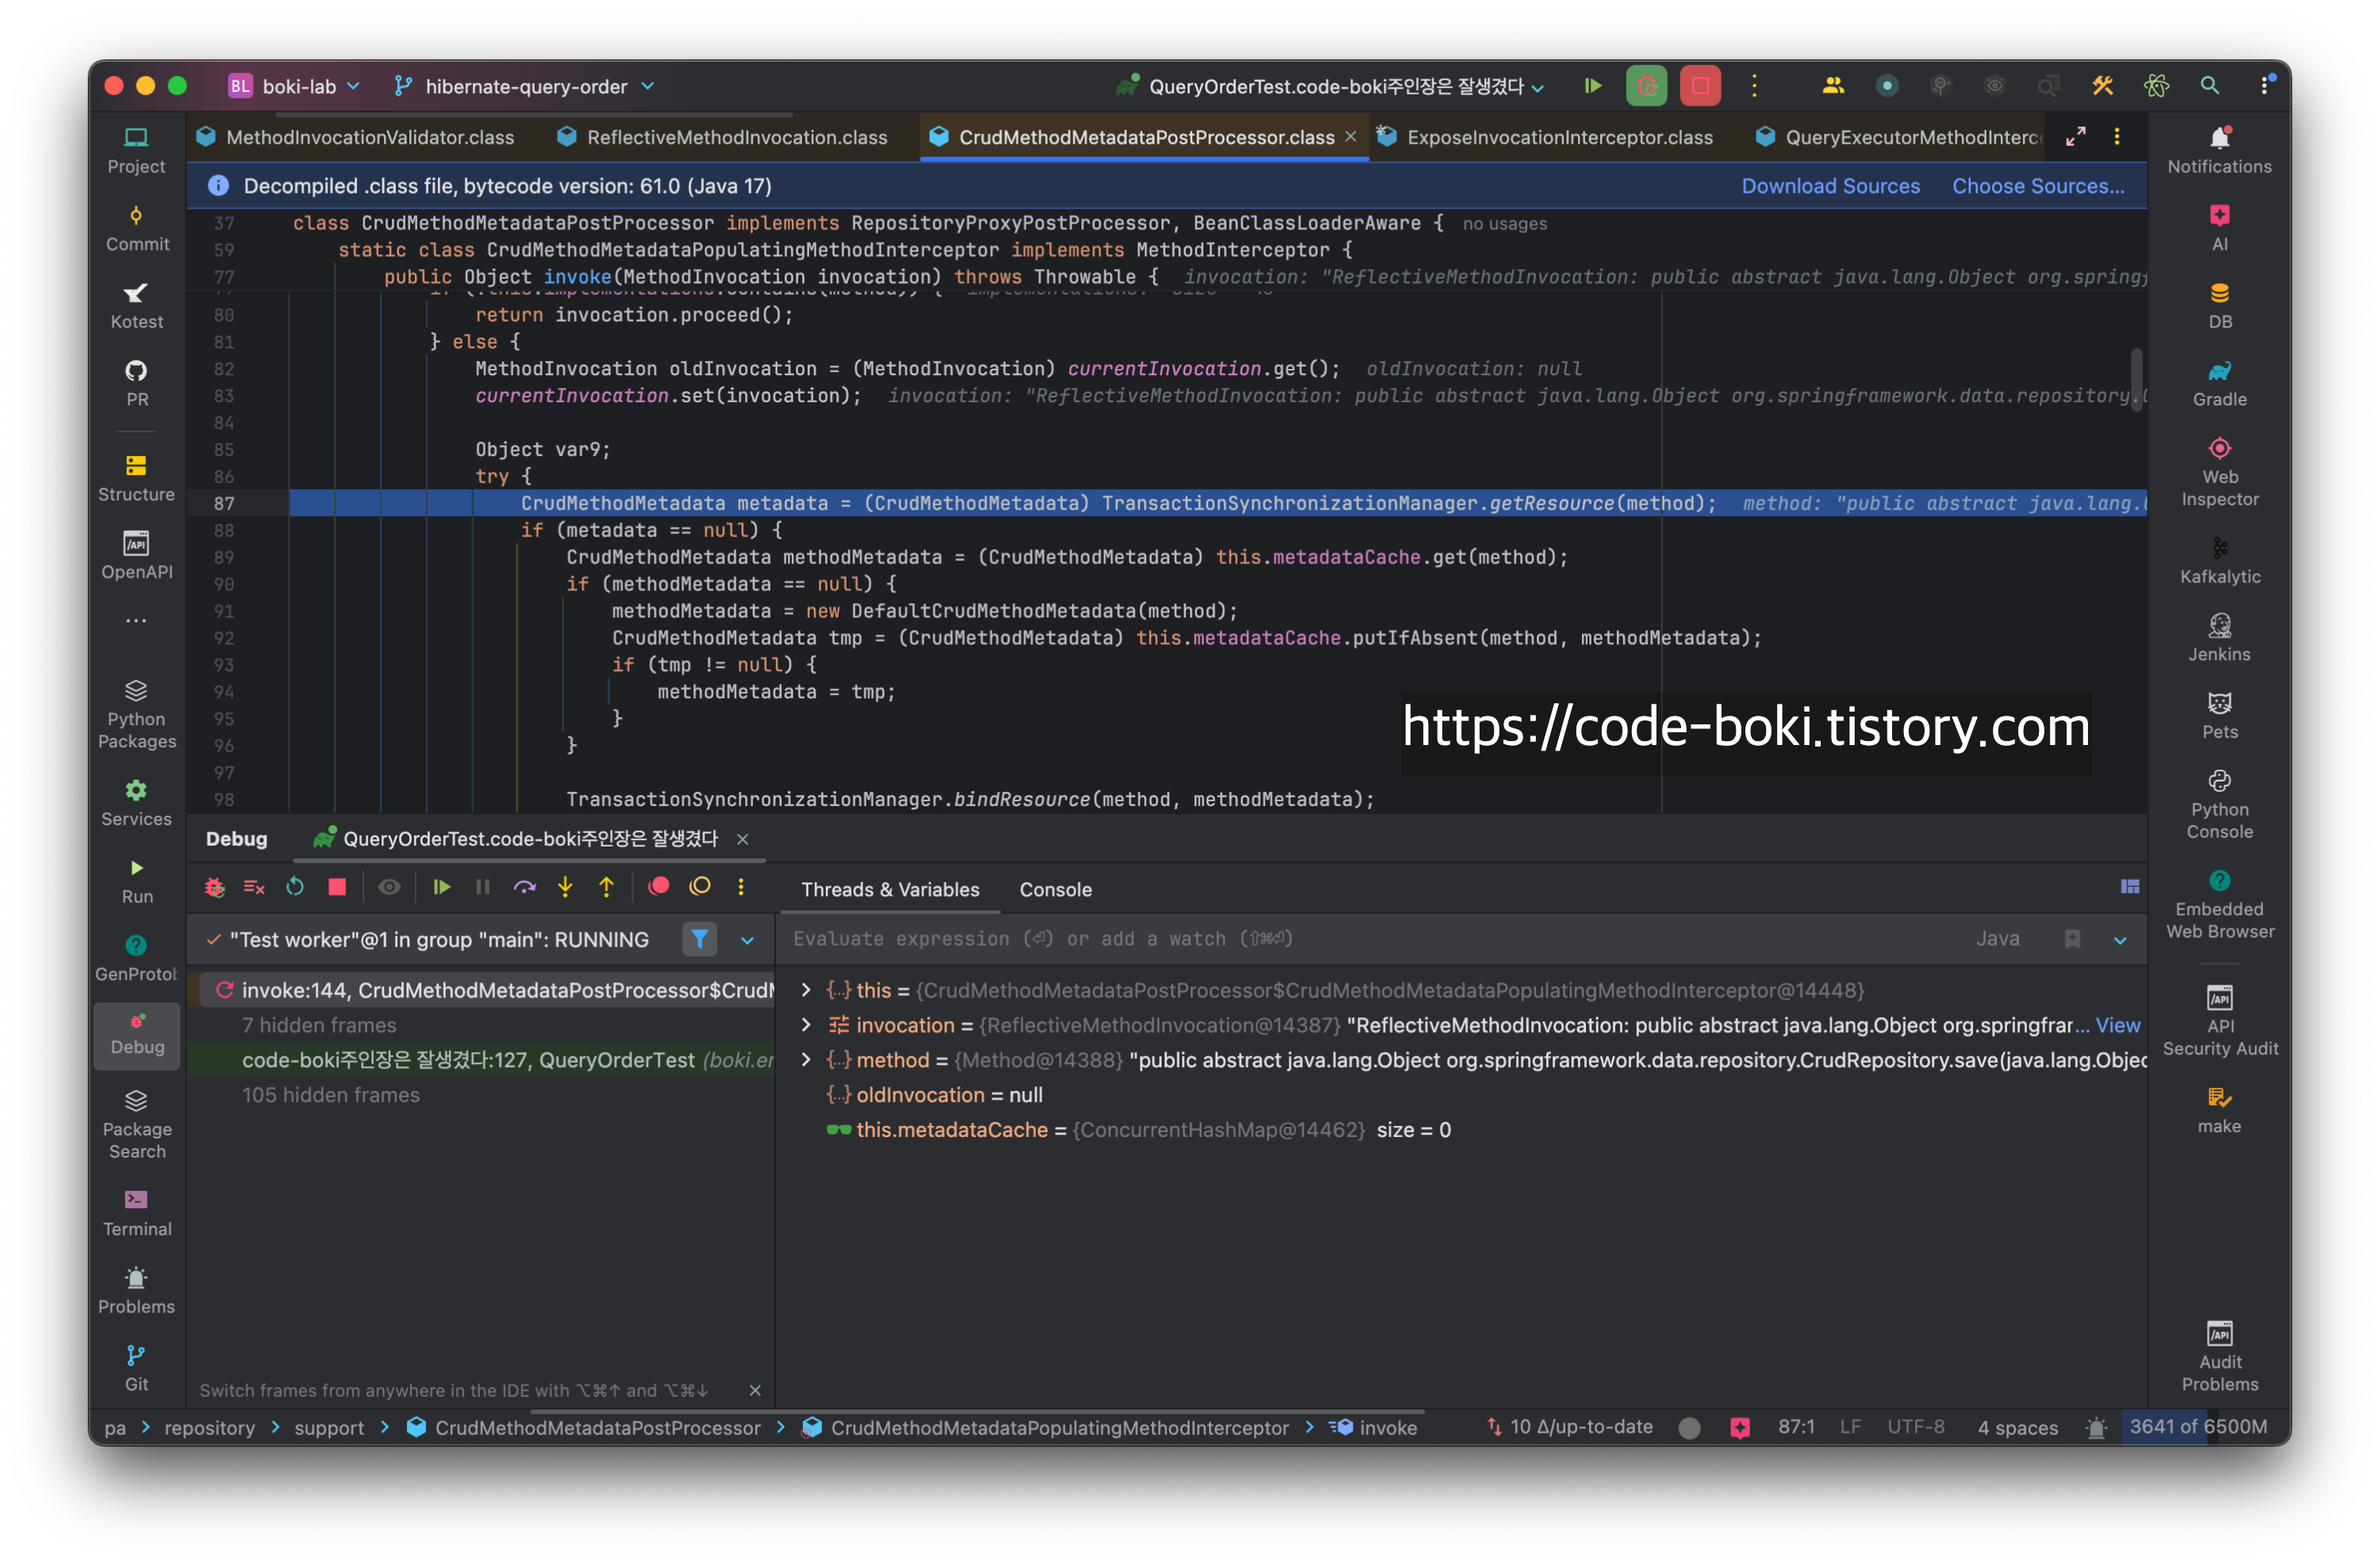Click the Step Over debugger icon

tap(524, 887)
